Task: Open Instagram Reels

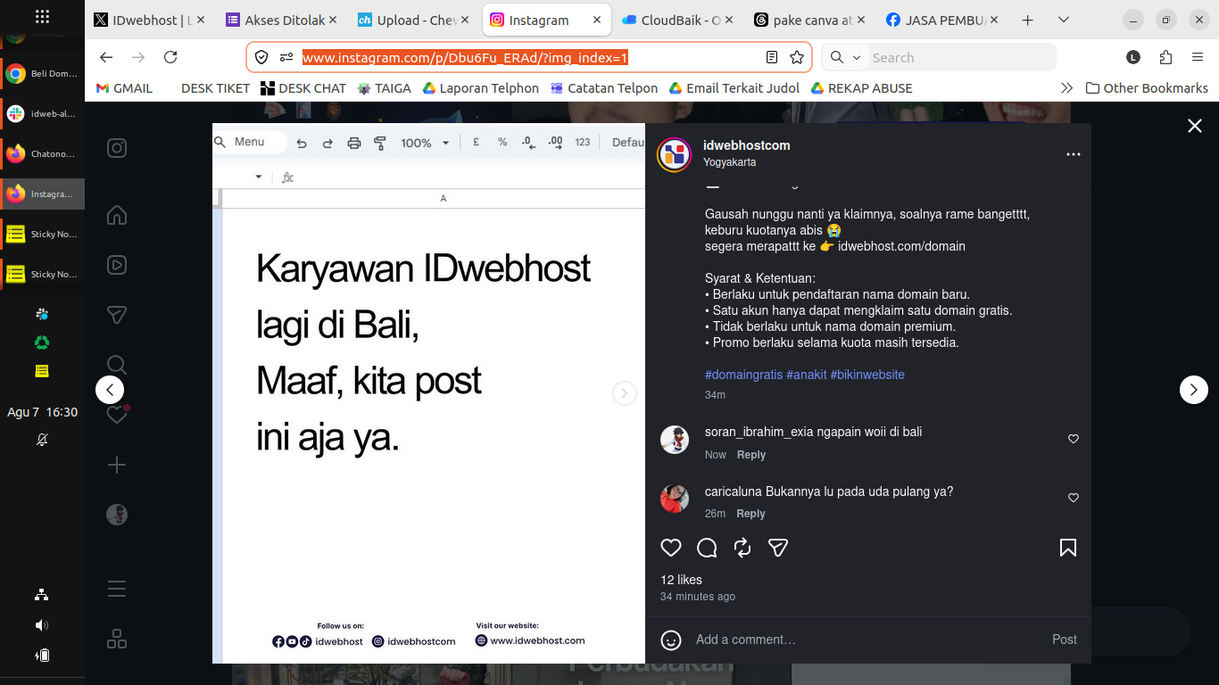Action: (x=117, y=265)
